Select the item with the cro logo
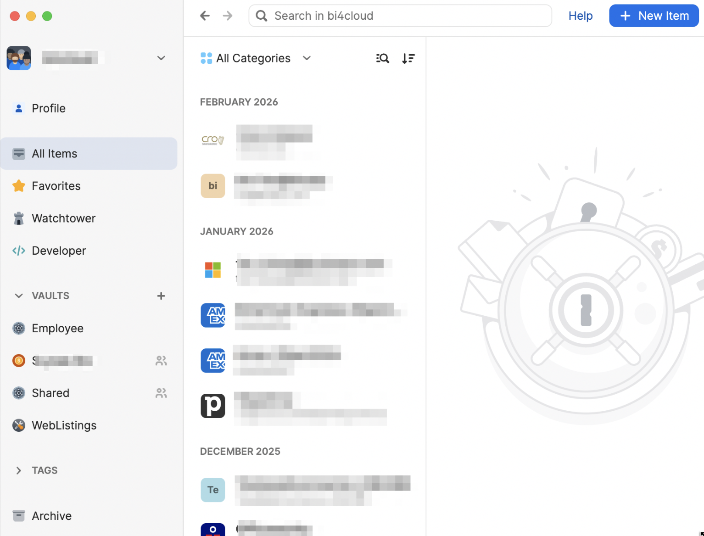 click(x=305, y=140)
